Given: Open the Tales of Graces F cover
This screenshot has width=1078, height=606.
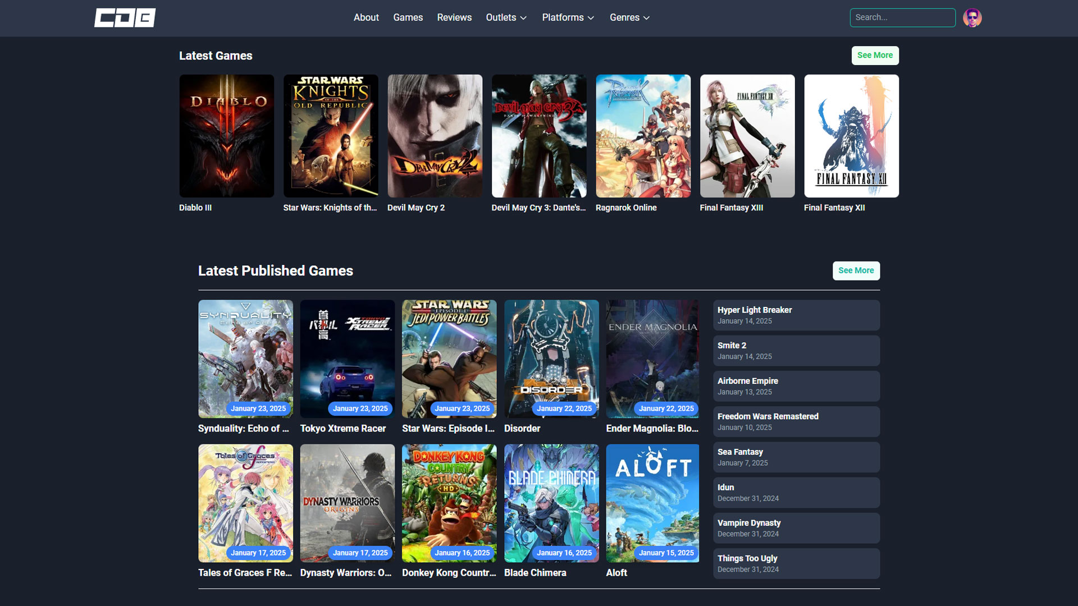Looking at the screenshot, I should click(x=245, y=503).
